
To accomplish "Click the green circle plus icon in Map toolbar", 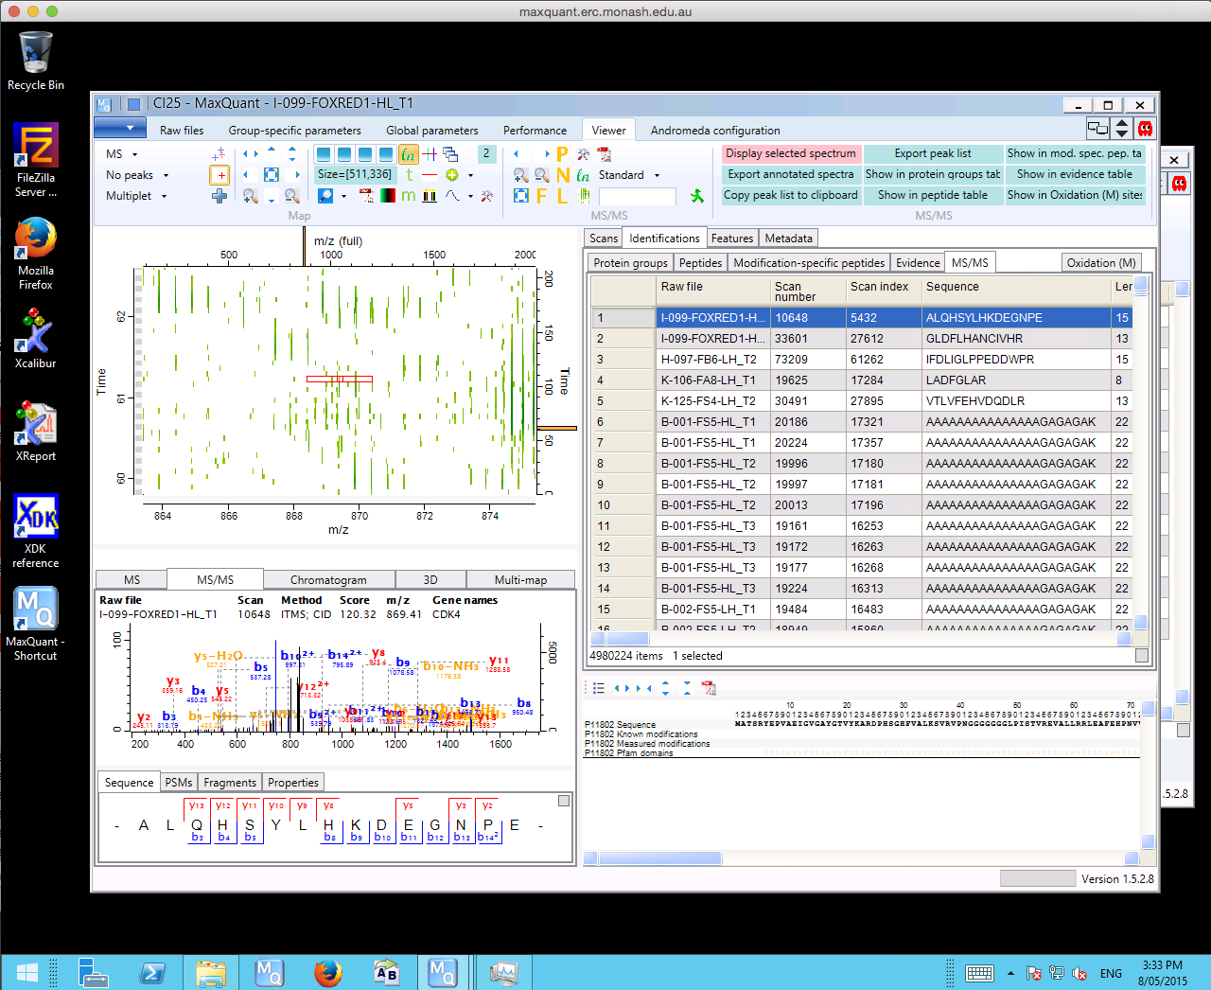I will (452, 175).
